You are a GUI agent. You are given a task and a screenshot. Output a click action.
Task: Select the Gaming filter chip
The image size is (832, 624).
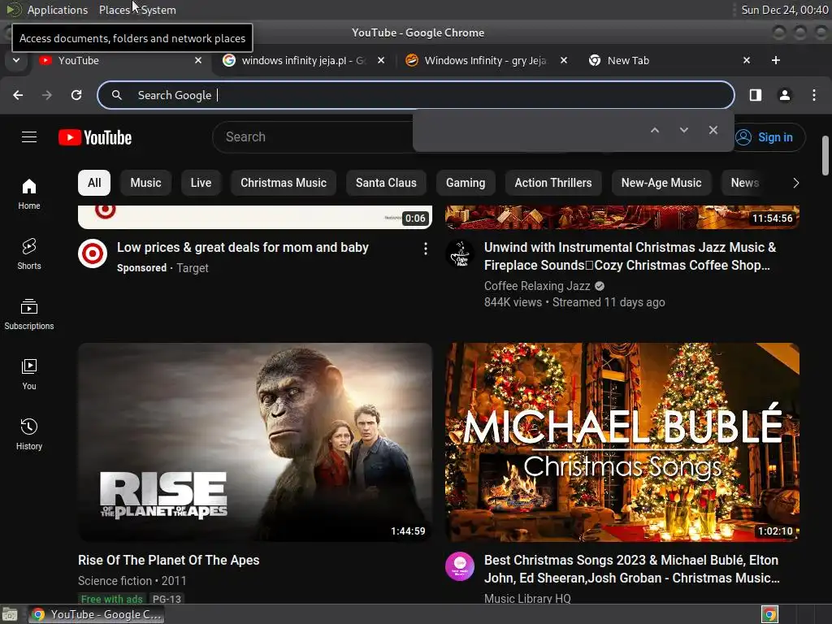point(466,183)
